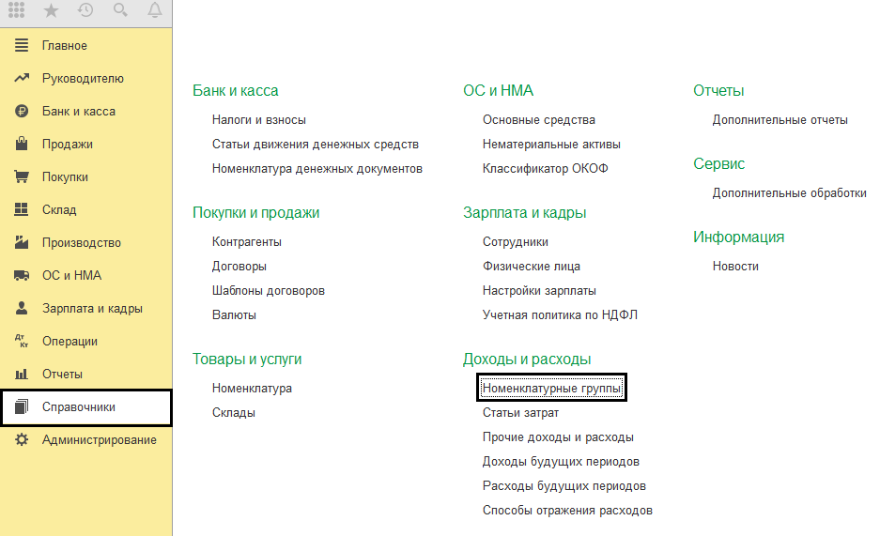Click the ОС и НМА truck icon

(22, 276)
